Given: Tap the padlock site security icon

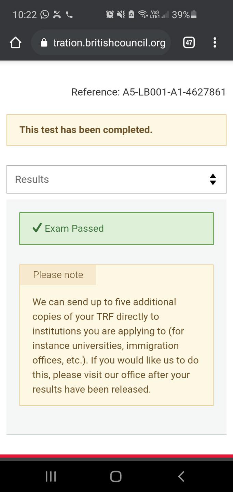Looking at the screenshot, I should tap(44, 43).
